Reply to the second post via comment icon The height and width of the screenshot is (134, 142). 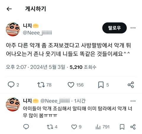coord(26,127)
